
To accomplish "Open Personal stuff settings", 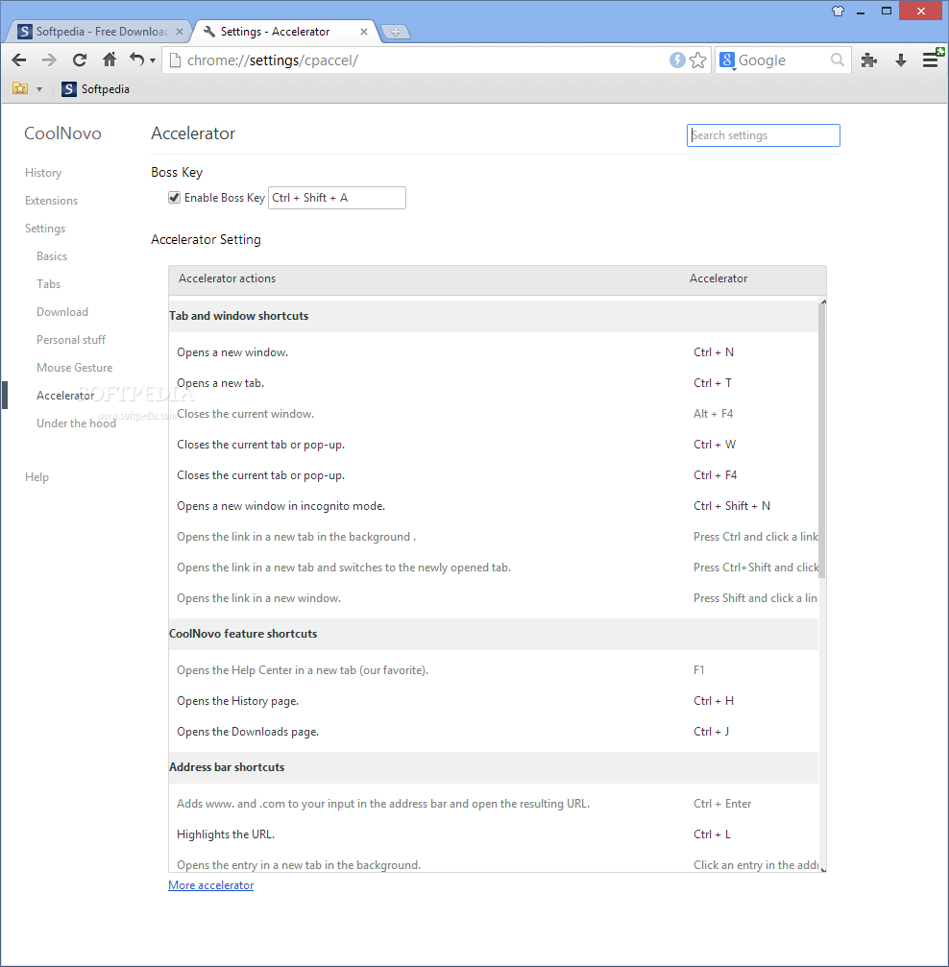I will (71, 339).
